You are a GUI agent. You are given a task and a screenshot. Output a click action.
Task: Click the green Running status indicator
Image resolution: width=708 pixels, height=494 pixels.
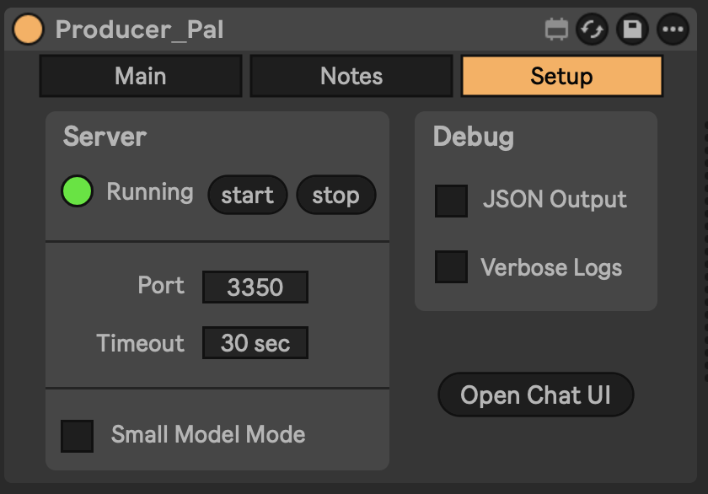pos(77,192)
